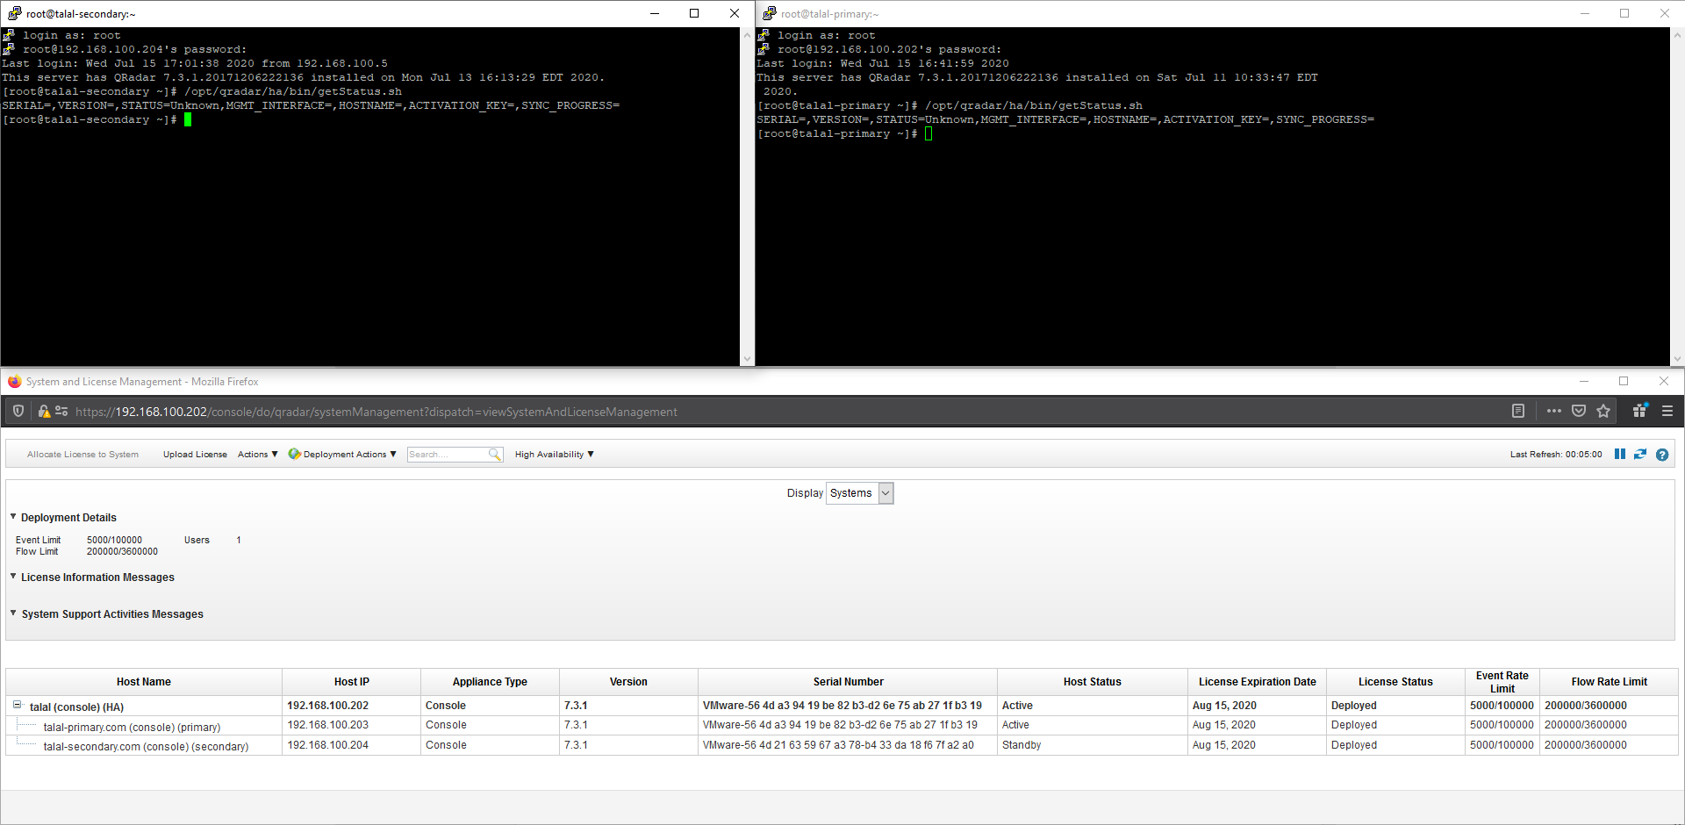
Task: Click the PuTTY icon in the talal-primary title bar
Action: tap(770, 13)
